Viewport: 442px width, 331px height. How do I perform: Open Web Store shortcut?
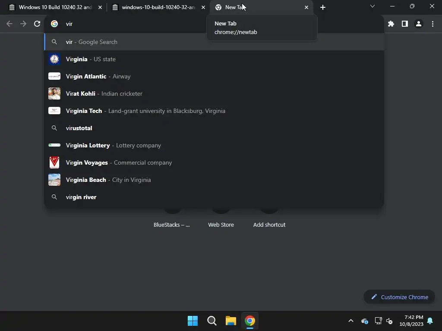click(221, 225)
